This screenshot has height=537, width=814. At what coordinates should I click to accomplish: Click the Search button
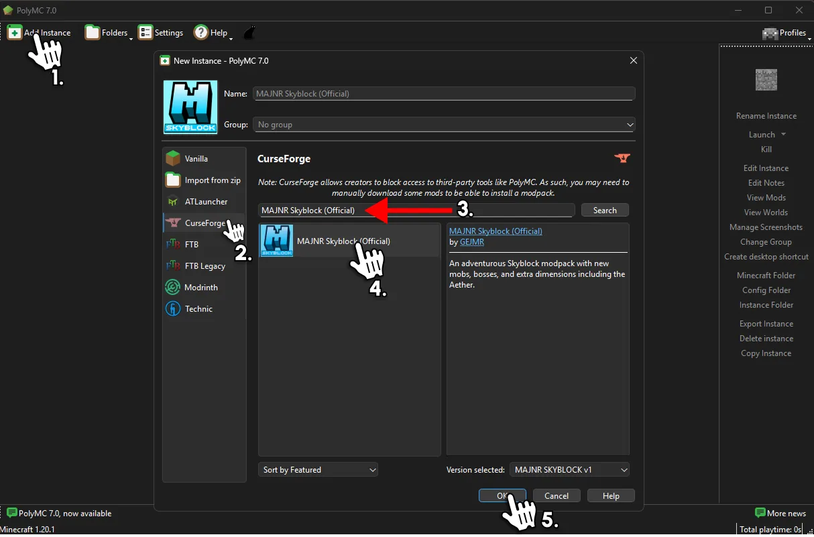tap(604, 210)
